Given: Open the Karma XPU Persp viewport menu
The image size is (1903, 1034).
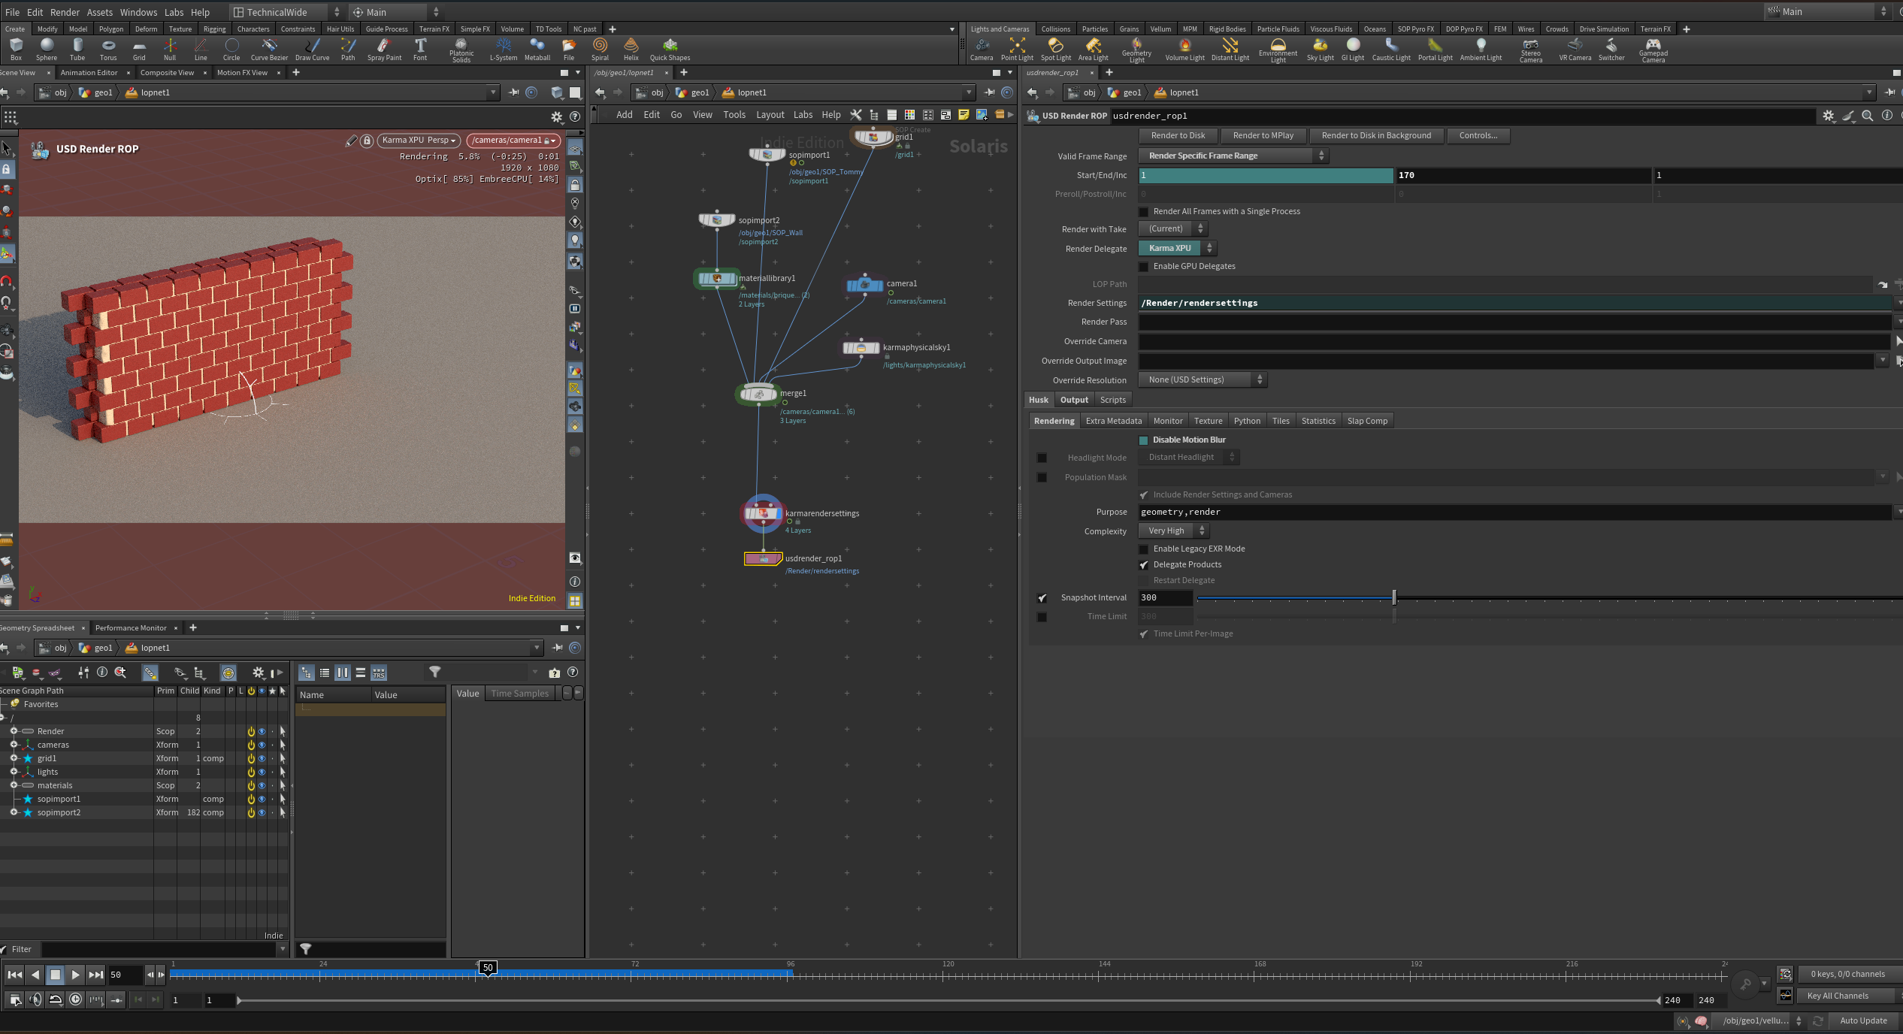Looking at the screenshot, I should point(419,141).
